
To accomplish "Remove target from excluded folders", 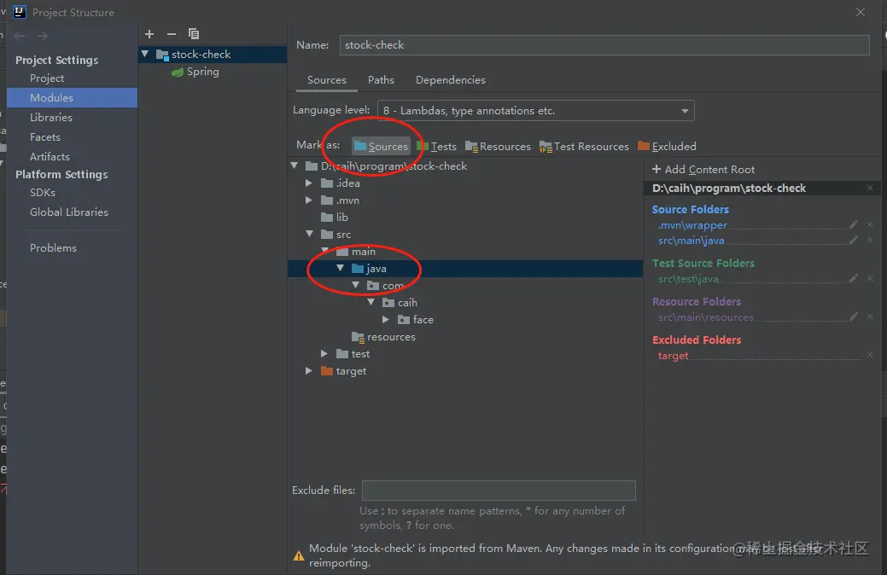I will pos(870,355).
